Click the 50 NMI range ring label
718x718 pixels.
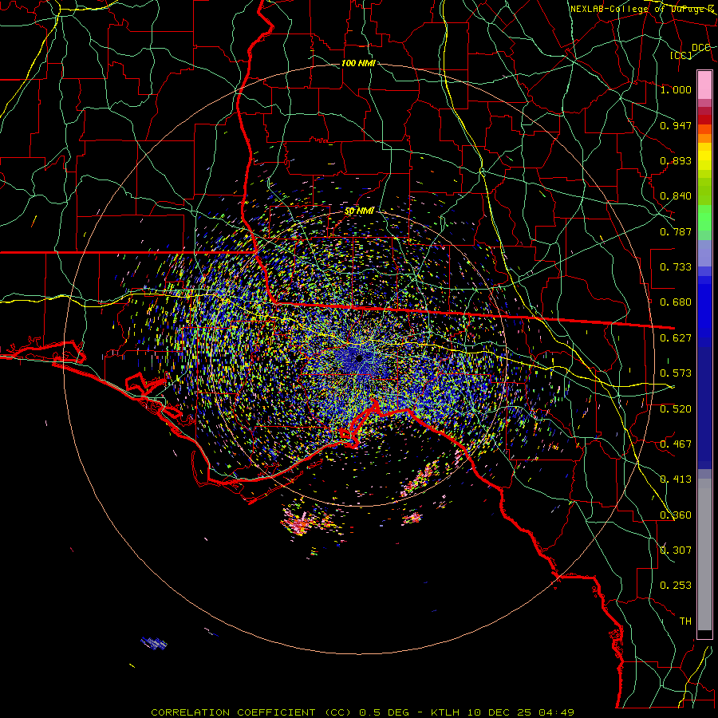(x=359, y=211)
